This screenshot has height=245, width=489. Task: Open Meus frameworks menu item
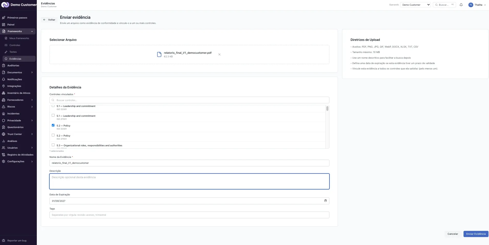(x=19, y=38)
